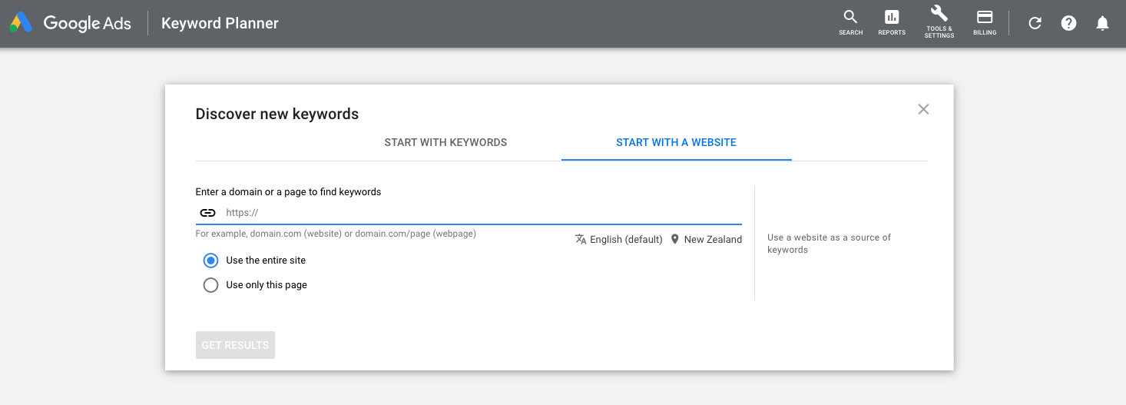The width and height of the screenshot is (1126, 405).
Task: Open the Reports menu icon
Action: tap(892, 23)
